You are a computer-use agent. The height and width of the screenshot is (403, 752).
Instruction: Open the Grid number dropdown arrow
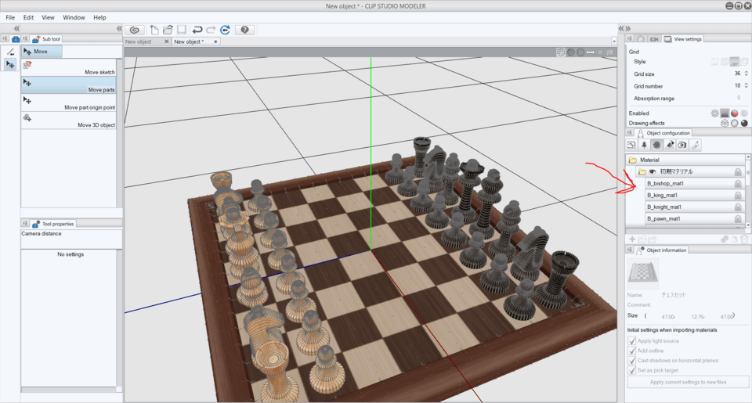747,86
